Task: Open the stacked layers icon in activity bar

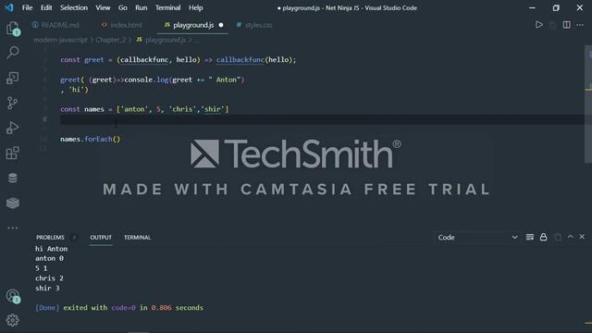Action: tap(12, 203)
